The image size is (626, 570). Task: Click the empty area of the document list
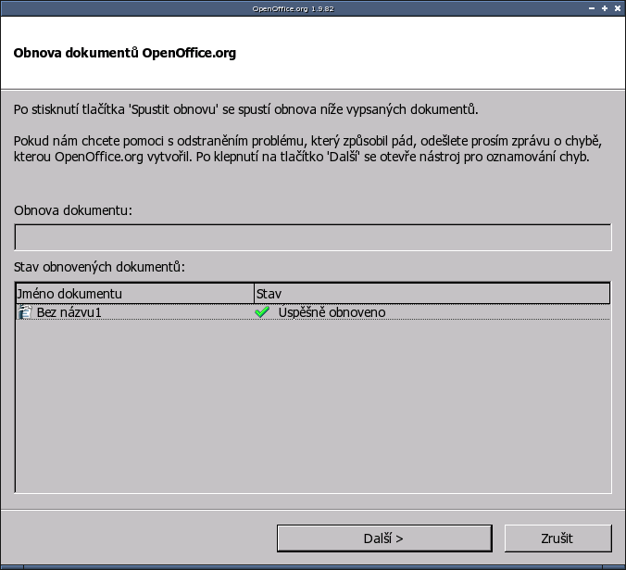click(312, 408)
